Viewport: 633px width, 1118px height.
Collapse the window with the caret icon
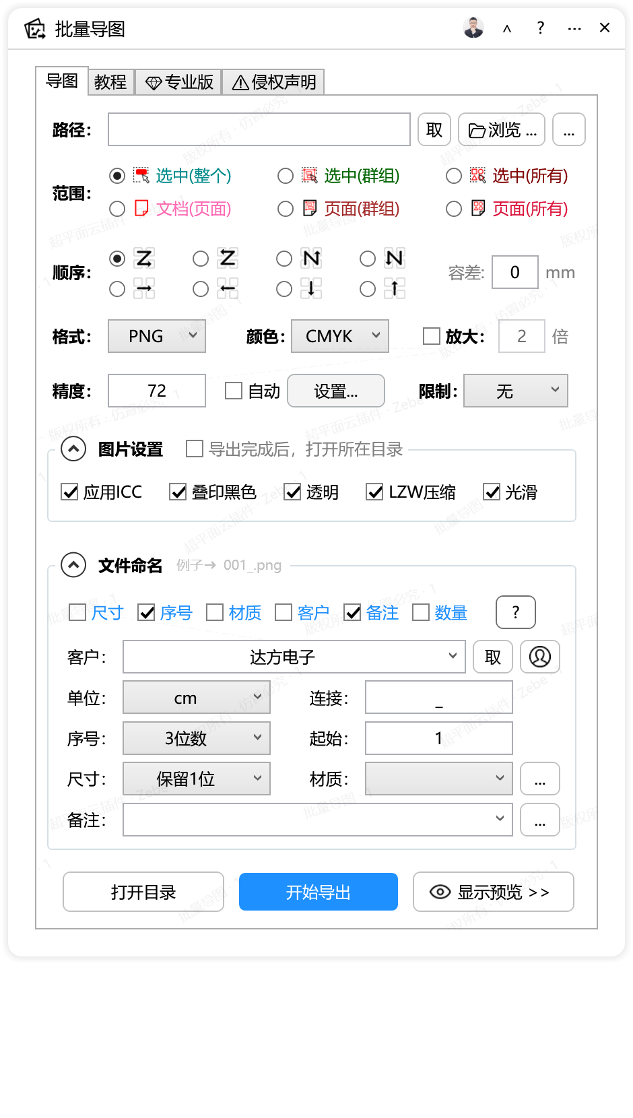(x=507, y=28)
